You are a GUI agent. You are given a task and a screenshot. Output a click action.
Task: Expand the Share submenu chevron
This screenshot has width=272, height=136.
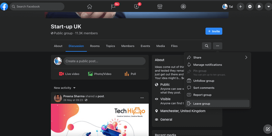tap(246, 57)
